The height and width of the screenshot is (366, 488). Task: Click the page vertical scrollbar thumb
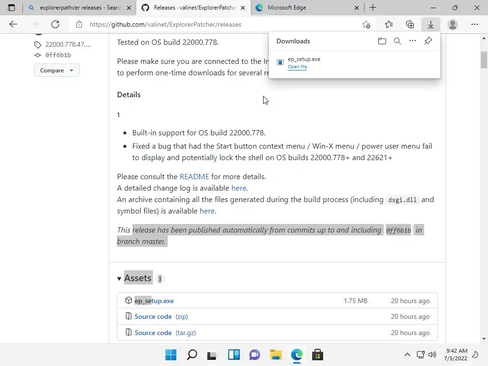point(484,59)
